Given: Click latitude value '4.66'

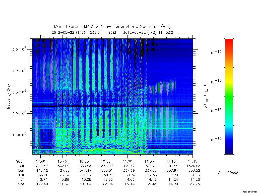Looking at the screenshot, I should (x=196, y=175).
